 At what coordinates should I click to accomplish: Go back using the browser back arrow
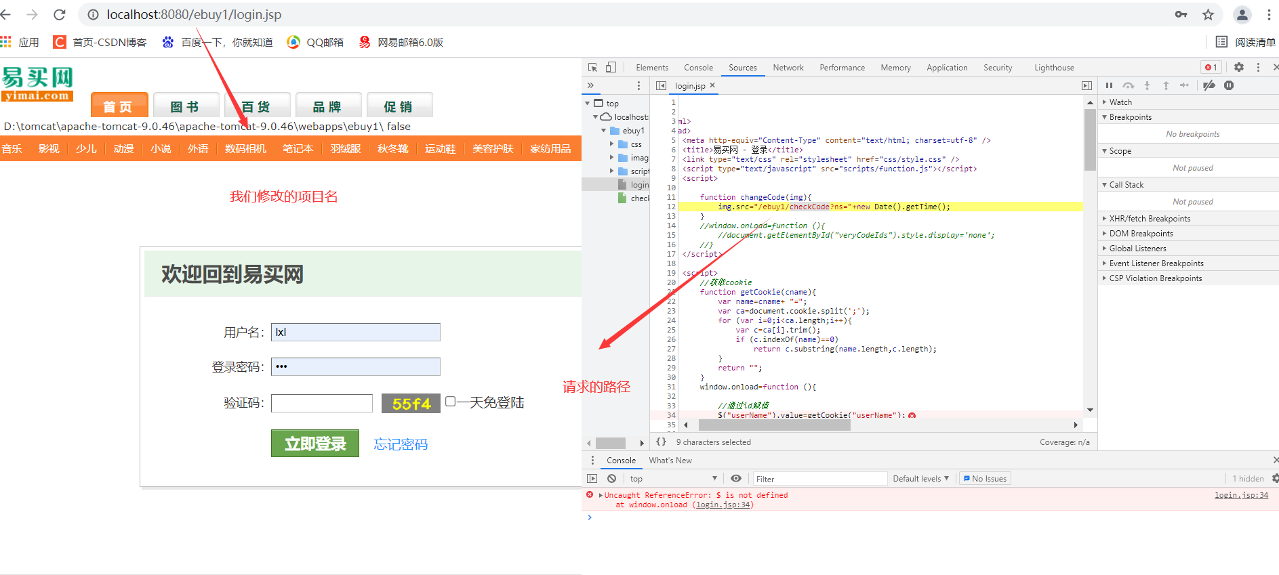[6, 14]
